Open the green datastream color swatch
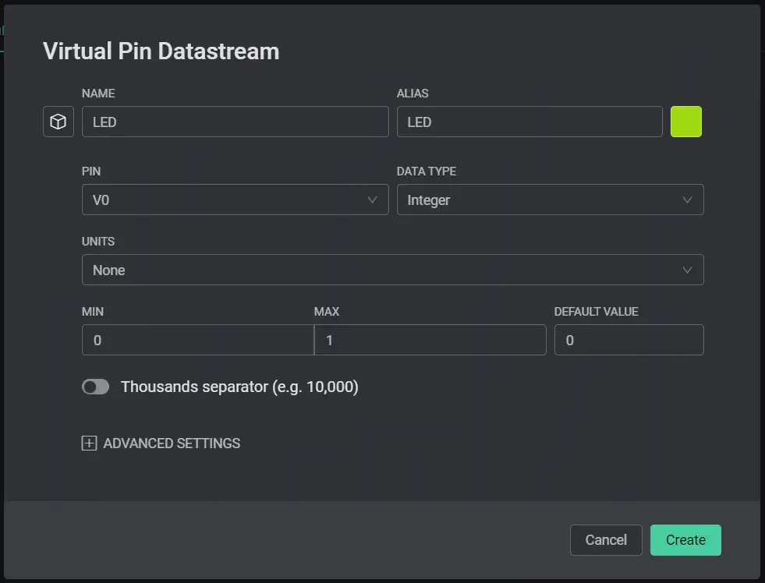The image size is (765, 583). pos(686,122)
